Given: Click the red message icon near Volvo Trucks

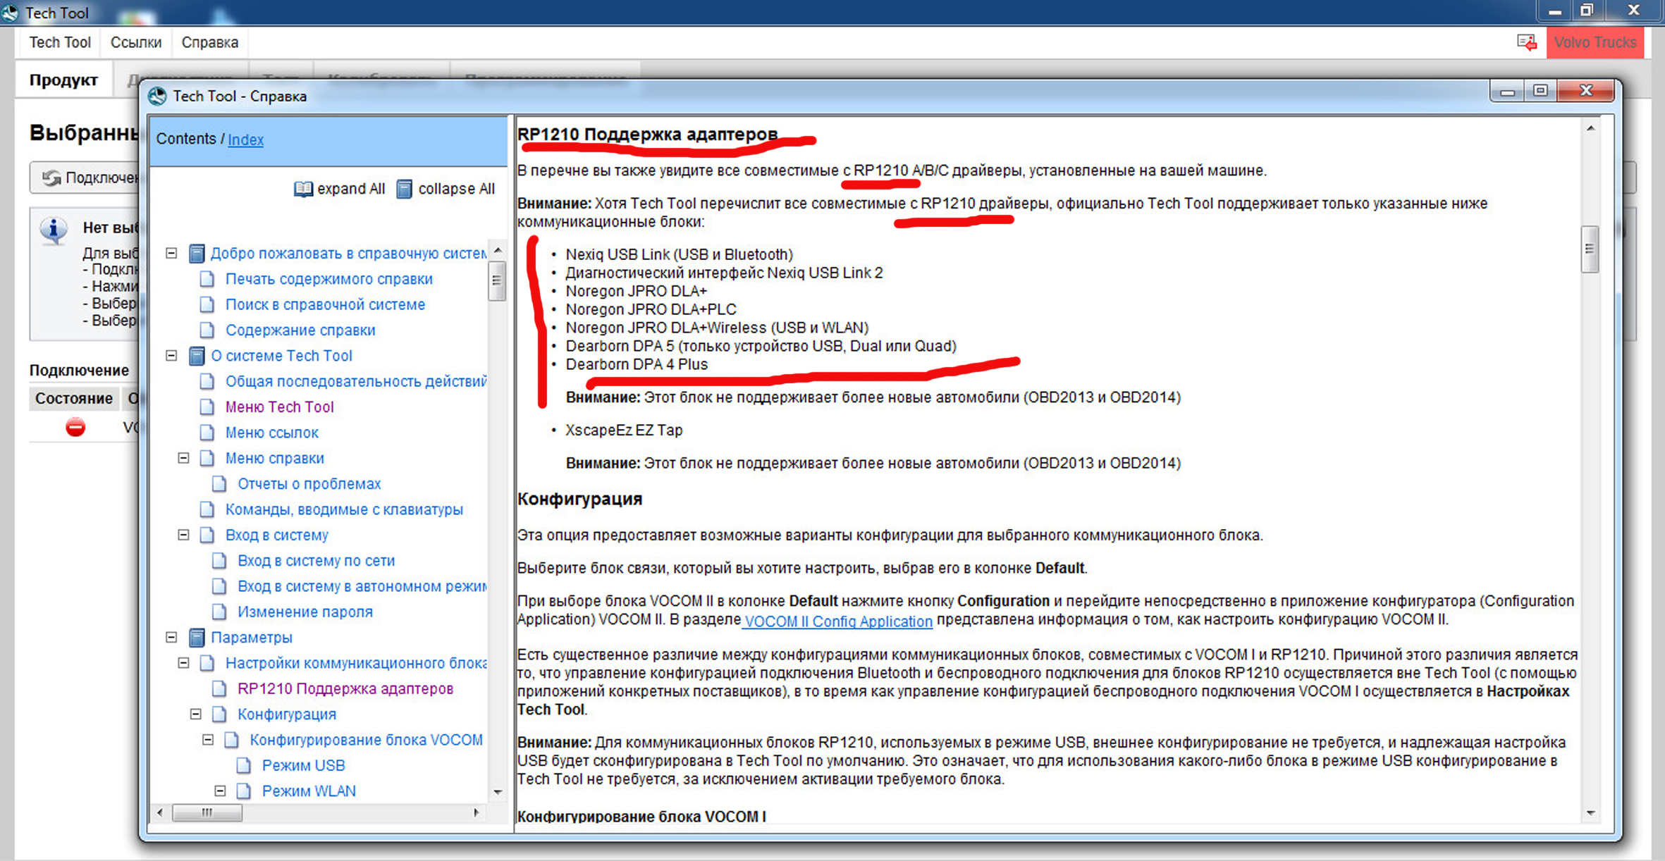Looking at the screenshot, I should click(1527, 42).
